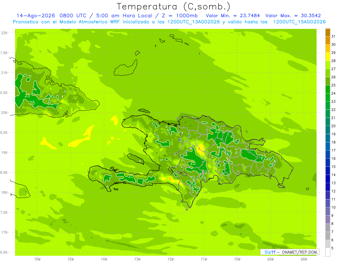Select the dark blue legend band between 13 and 14

click(328, 179)
